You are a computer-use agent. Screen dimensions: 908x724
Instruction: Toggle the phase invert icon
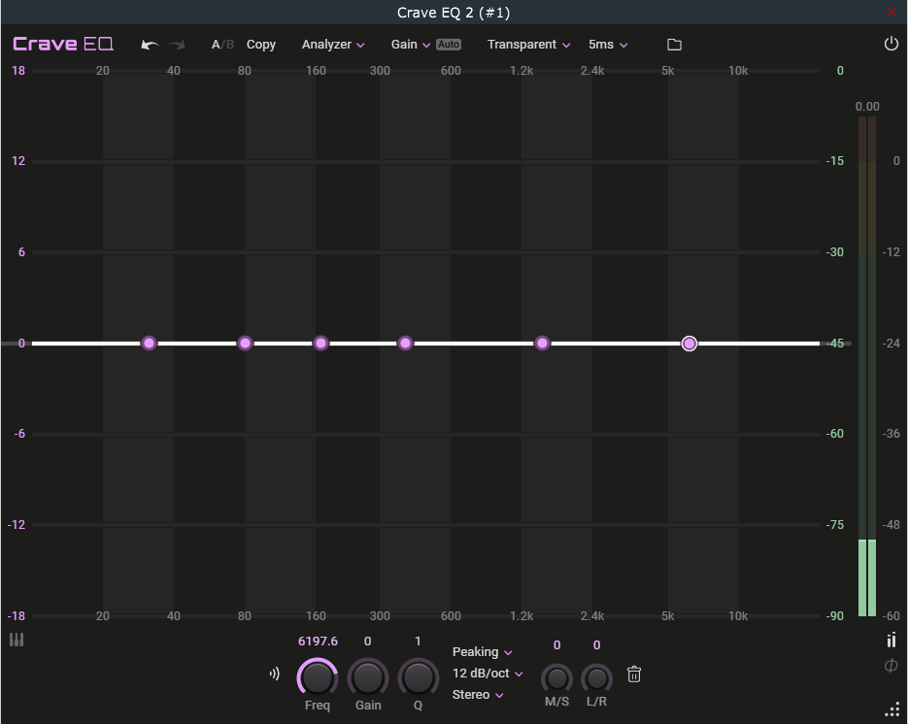point(891,666)
